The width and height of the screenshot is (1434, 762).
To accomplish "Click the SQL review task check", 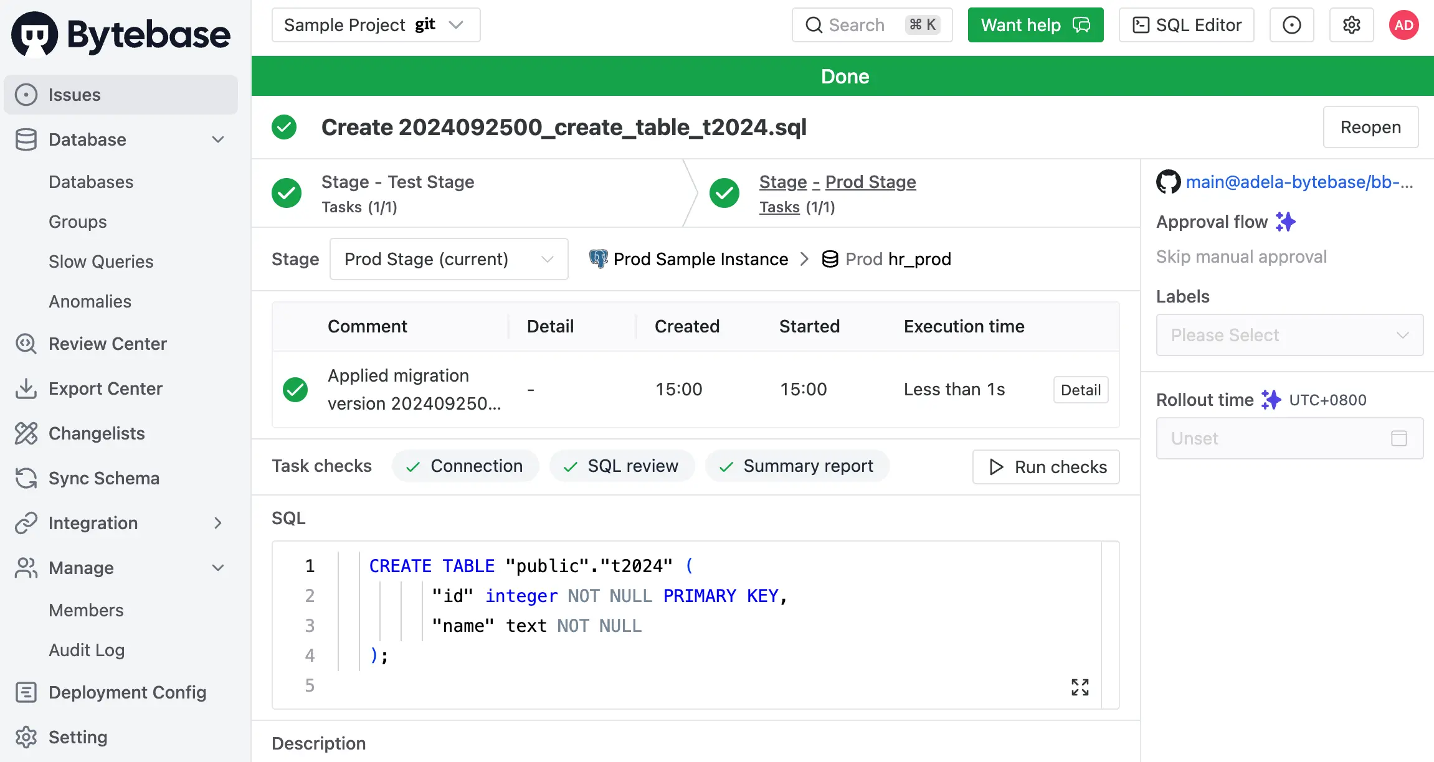I will coord(621,466).
